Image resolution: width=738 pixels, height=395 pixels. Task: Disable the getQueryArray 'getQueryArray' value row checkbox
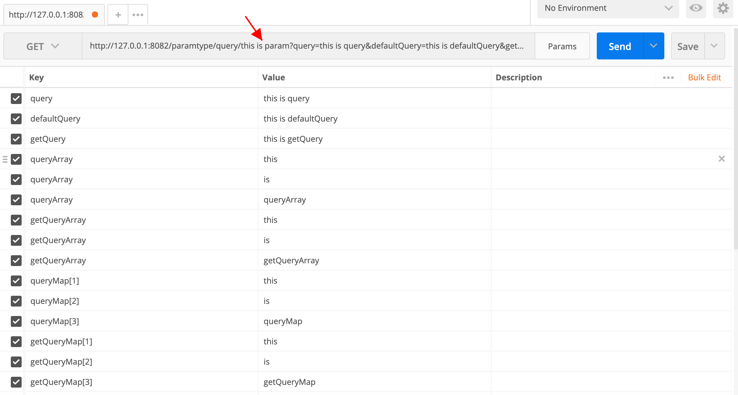click(x=16, y=260)
